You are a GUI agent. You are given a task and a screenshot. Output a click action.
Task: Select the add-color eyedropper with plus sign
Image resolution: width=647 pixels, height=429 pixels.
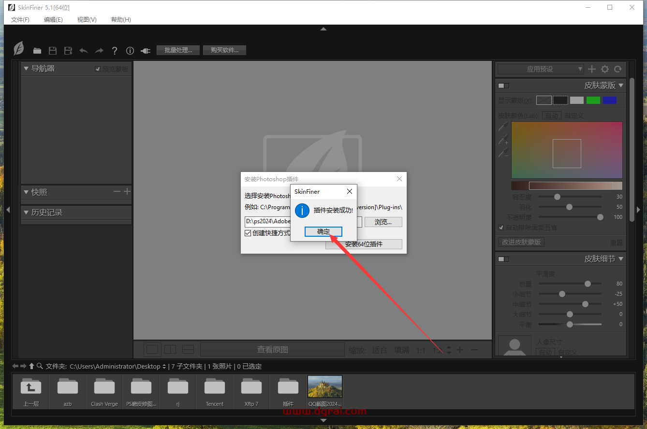[x=503, y=140]
